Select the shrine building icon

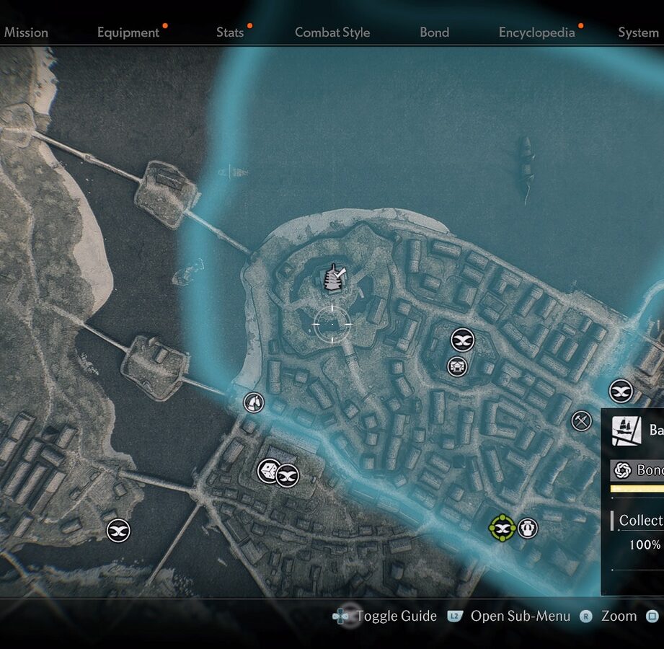point(457,366)
